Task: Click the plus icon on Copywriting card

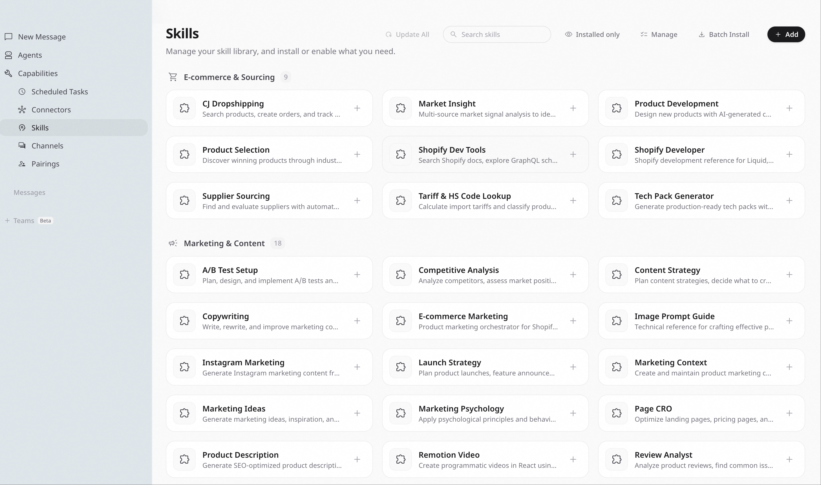Action: click(x=357, y=321)
